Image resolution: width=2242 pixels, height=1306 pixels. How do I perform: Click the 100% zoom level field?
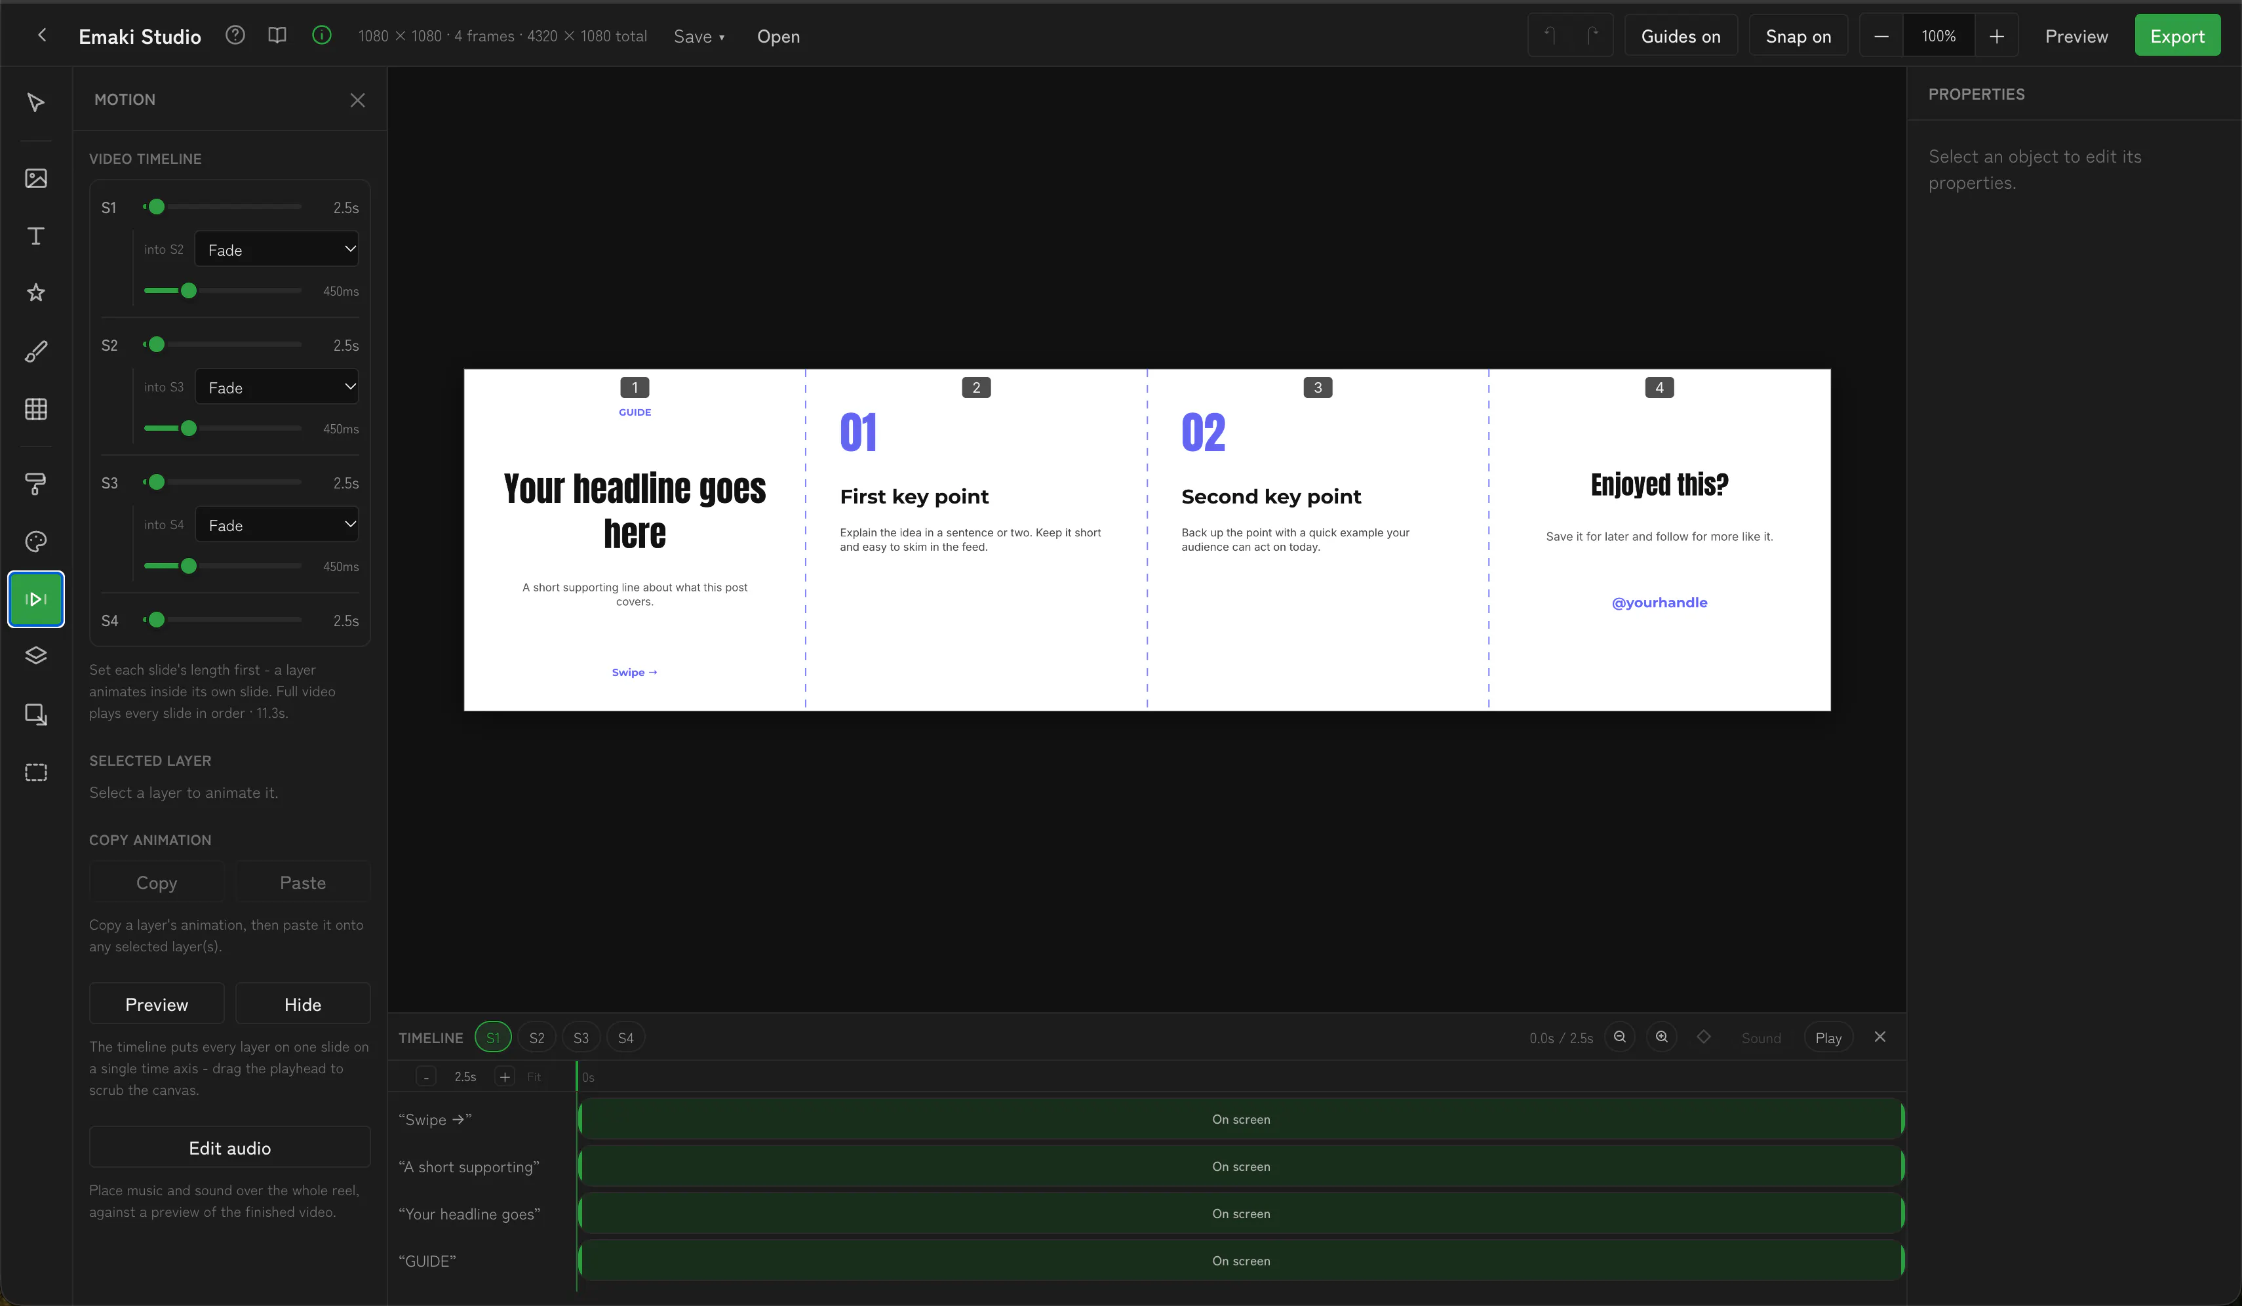click(x=1938, y=35)
